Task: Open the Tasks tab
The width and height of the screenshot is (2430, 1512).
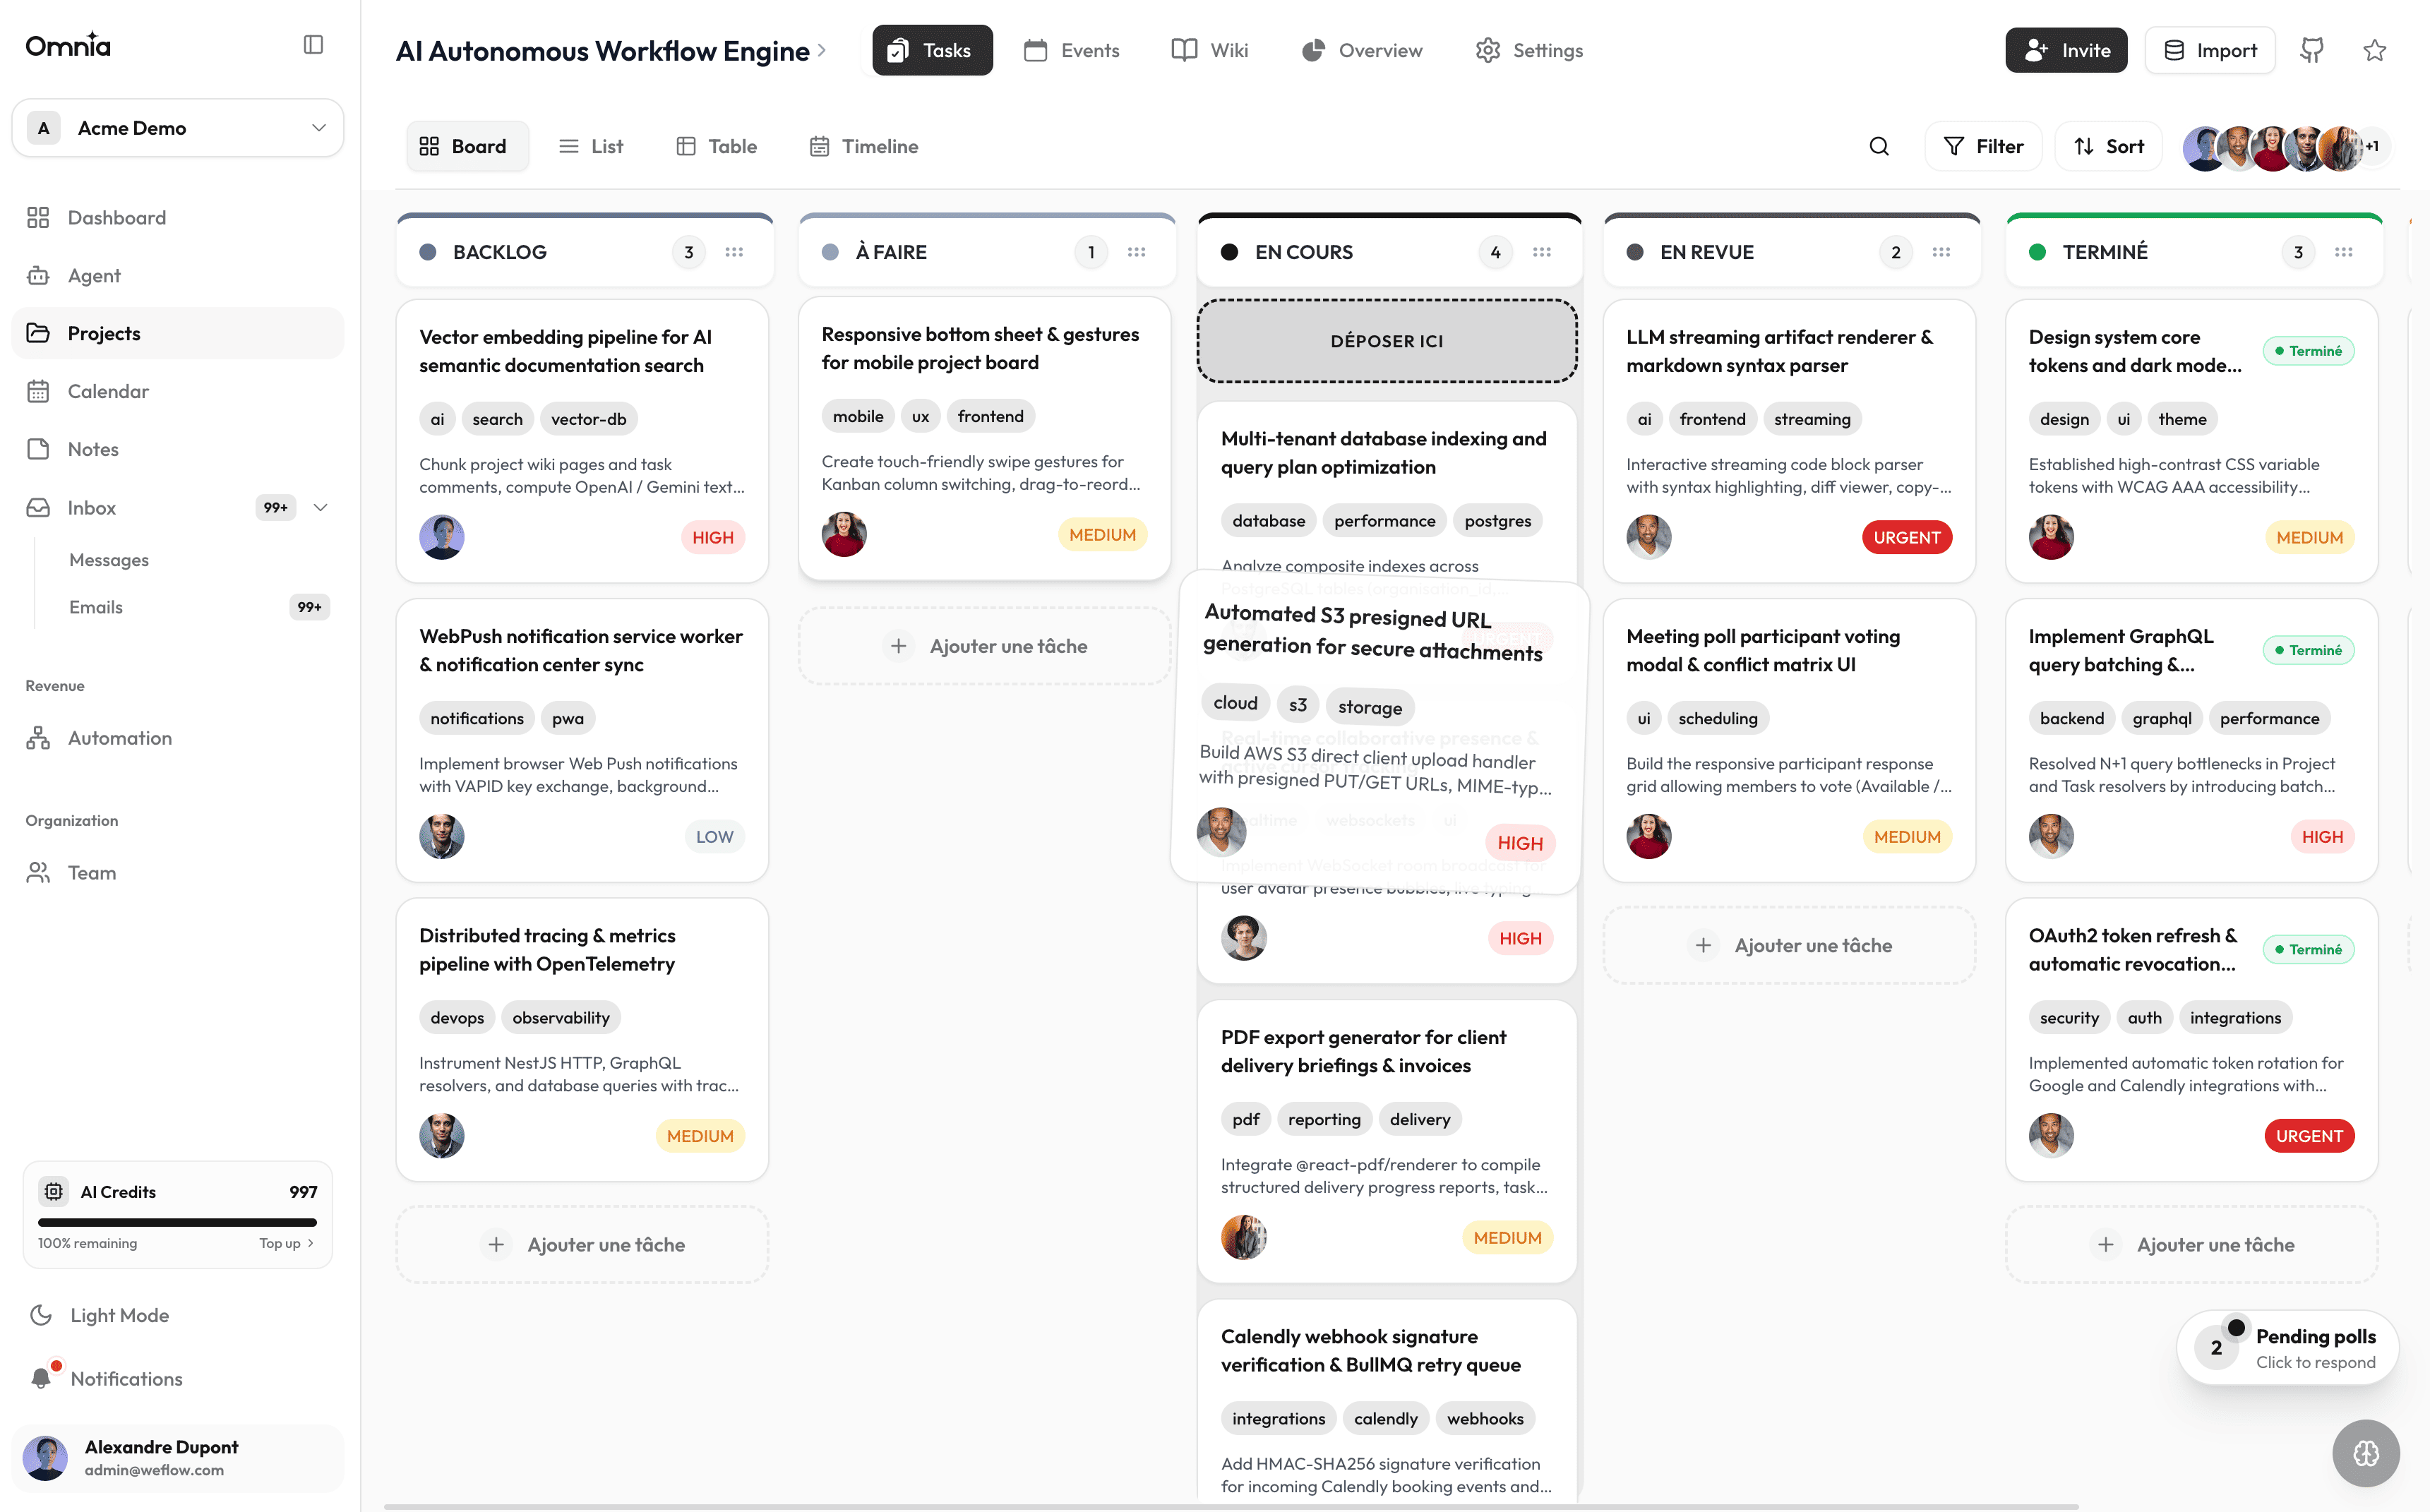Action: pyautogui.click(x=932, y=50)
